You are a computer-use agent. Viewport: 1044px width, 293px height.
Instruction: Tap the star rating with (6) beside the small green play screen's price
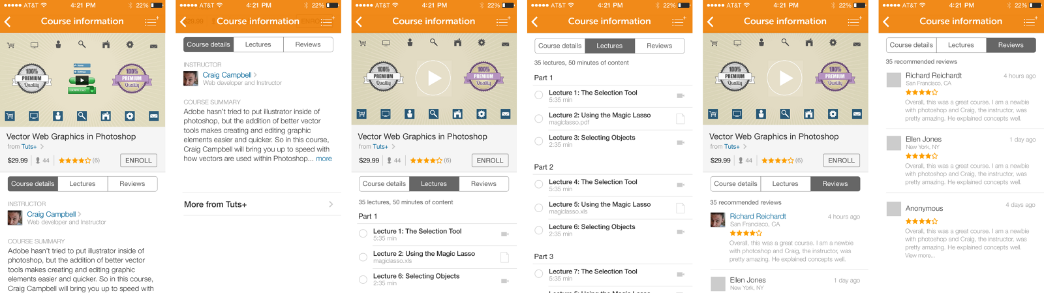[x=79, y=161]
